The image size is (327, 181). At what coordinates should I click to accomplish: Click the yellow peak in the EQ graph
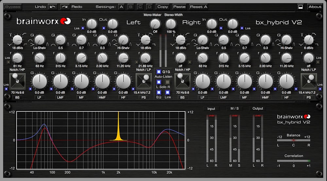(x=118, y=127)
